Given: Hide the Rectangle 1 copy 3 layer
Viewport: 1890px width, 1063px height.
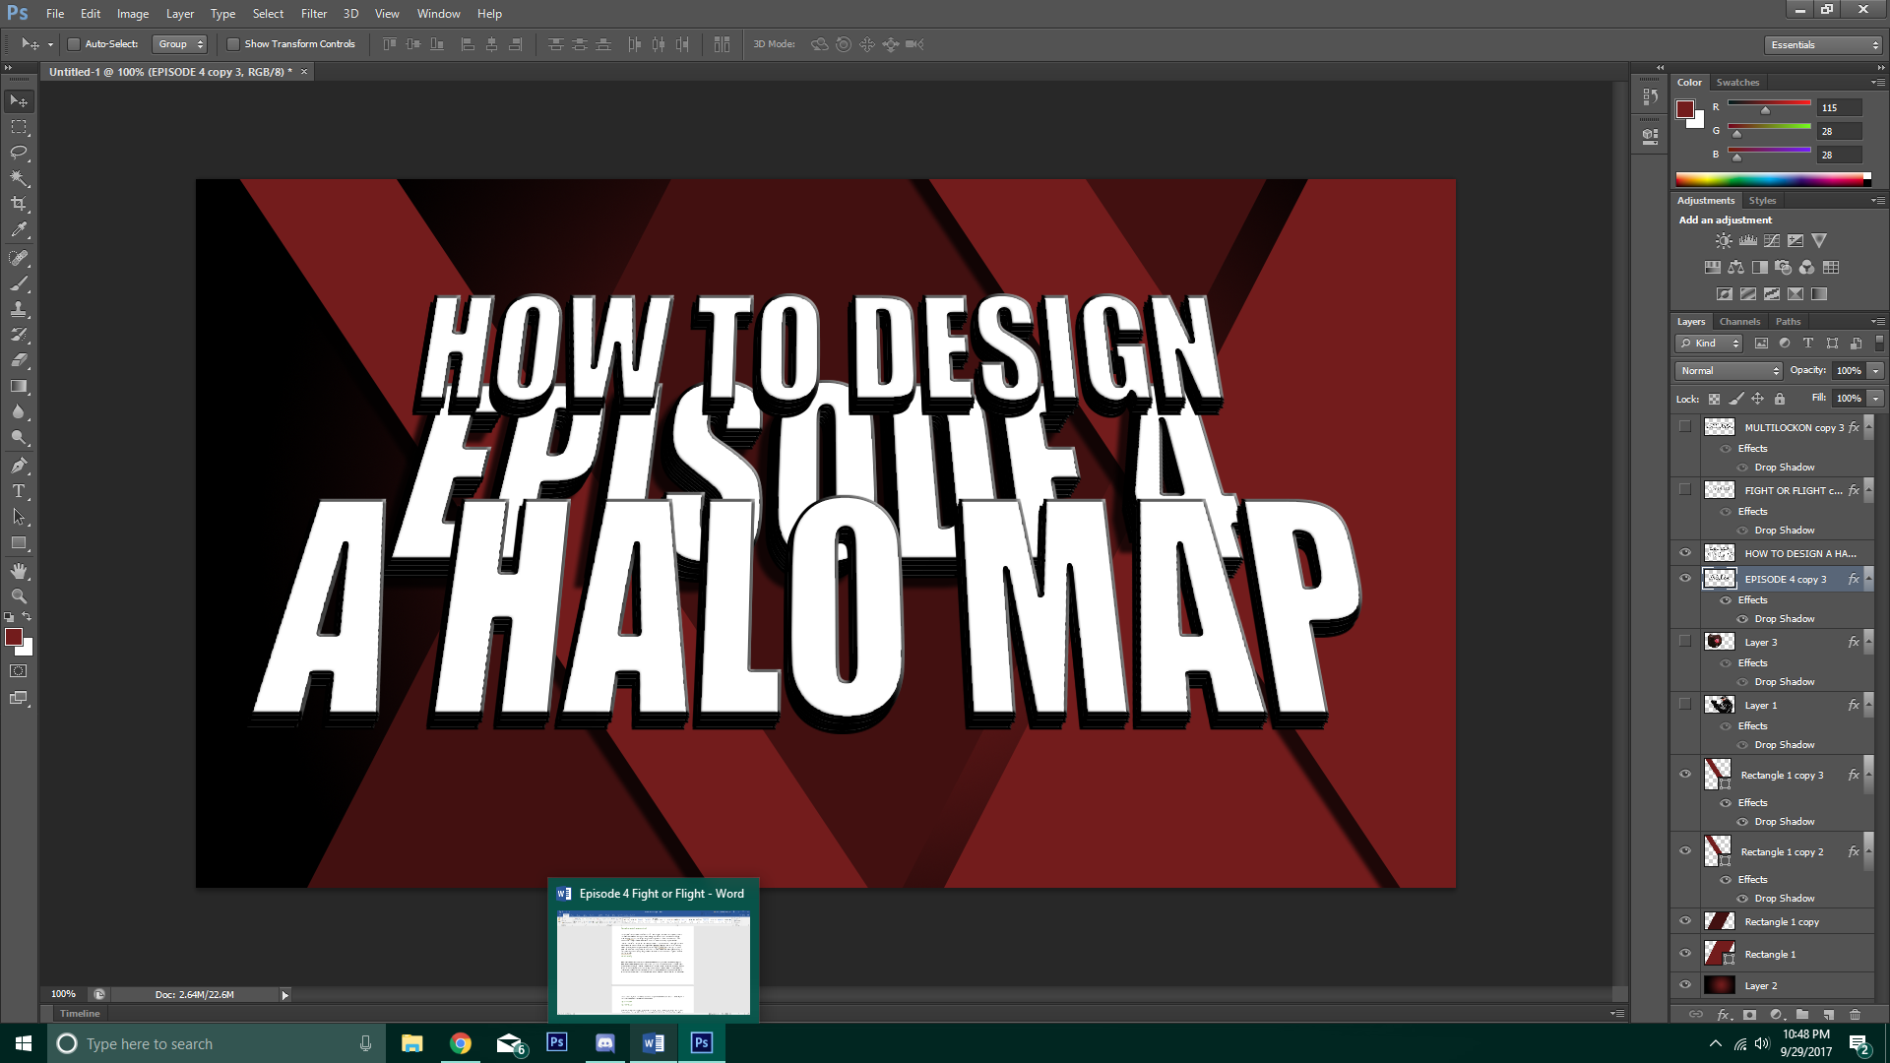Looking at the screenshot, I should (1684, 775).
